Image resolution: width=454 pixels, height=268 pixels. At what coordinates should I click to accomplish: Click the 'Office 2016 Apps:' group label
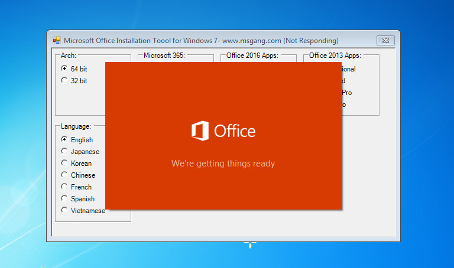pos(252,55)
